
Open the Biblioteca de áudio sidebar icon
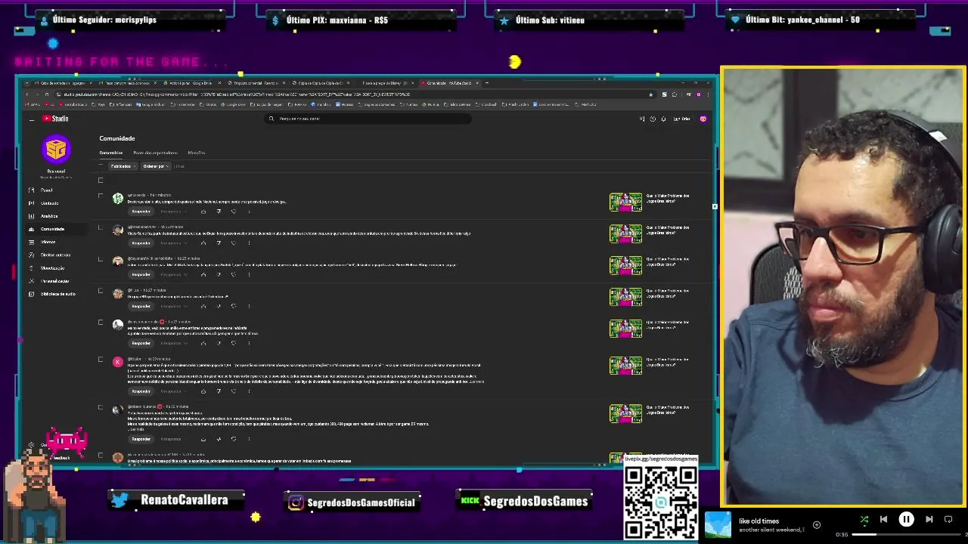(31, 293)
